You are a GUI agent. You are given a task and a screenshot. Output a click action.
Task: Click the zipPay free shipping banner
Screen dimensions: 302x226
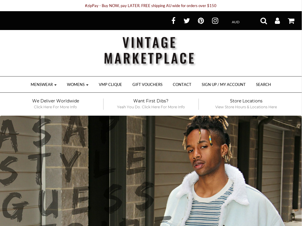point(151,6)
